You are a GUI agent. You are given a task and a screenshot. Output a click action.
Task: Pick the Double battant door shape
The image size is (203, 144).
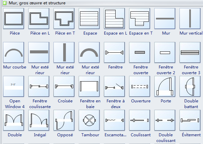[x=190, y=86]
